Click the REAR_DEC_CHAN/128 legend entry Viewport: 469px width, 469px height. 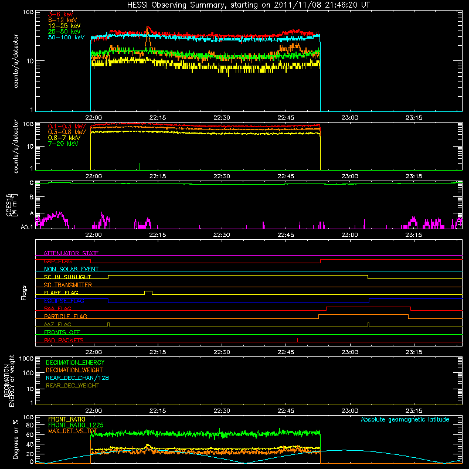pyautogui.click(x=77, y=378)
